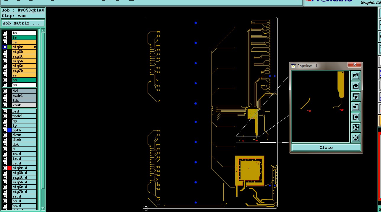Toggle the checkbox for layer bo

click(x=5, y=85)
